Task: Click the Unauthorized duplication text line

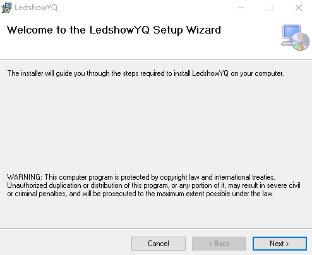Action: tap(153, 185)
